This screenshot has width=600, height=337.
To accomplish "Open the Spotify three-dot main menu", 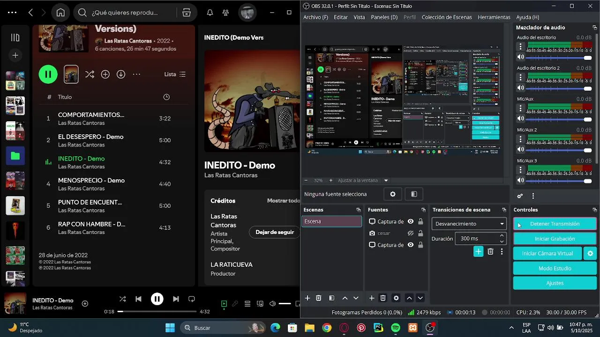I will coord(12,13).
